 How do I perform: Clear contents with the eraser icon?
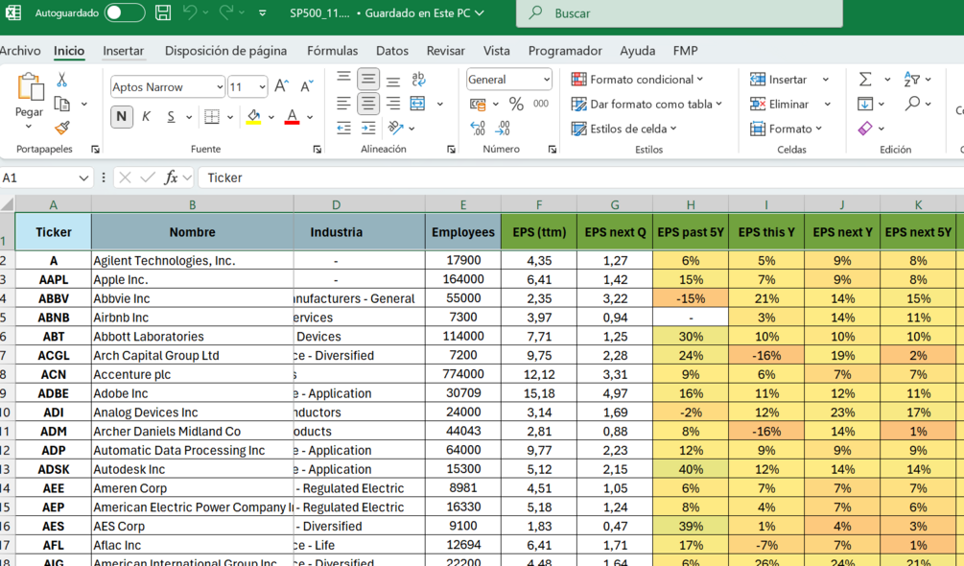pos(865,128)
